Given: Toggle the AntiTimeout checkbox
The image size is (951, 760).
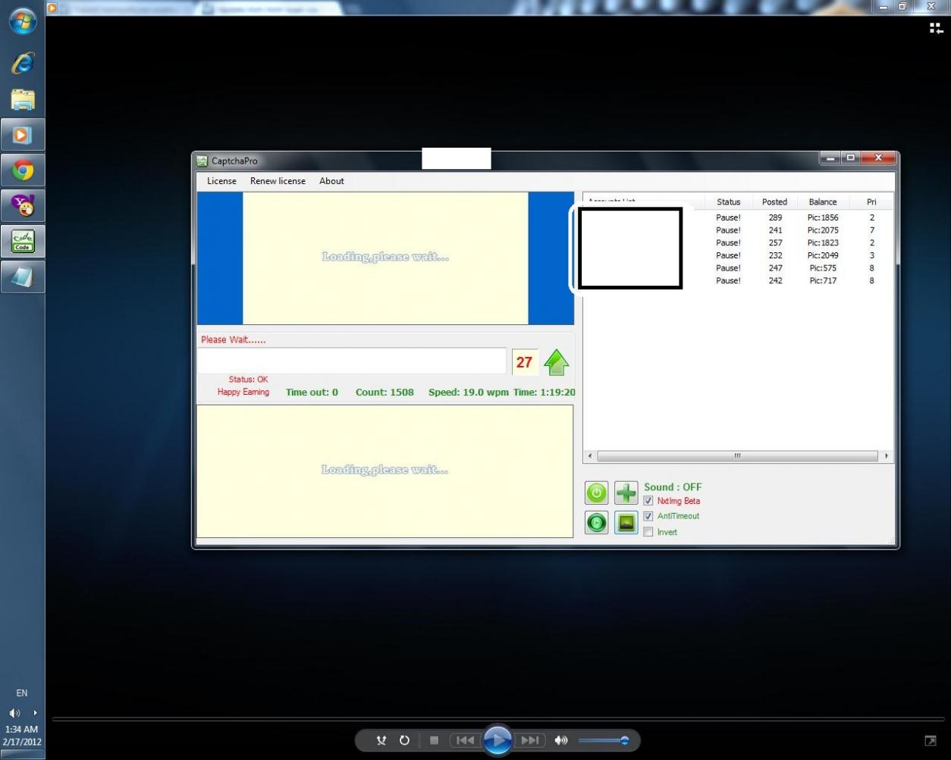Looking at the screenshot, I should (648, 516).
